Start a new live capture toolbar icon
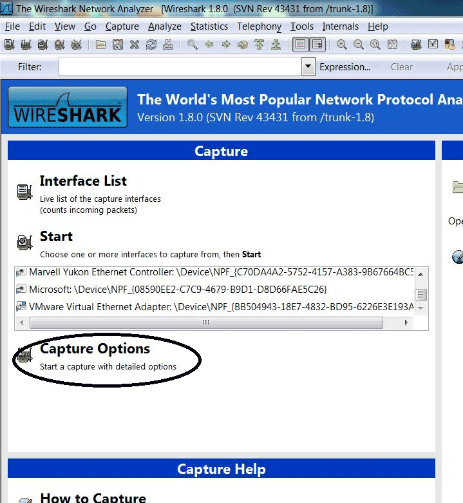Screen dimensions: 463x503 pos(43,44)
